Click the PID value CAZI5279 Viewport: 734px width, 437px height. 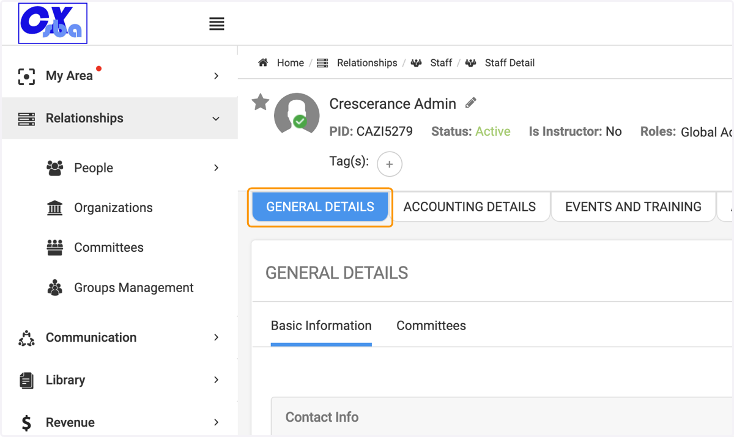click(x=384, y=131)
